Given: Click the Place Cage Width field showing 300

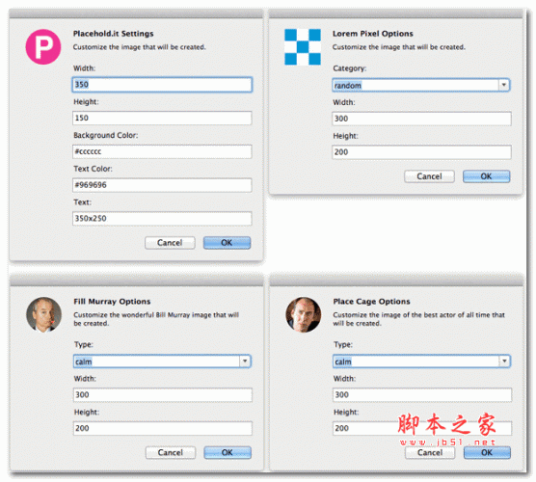Looking at the screenshot, I should pos(422,395).
